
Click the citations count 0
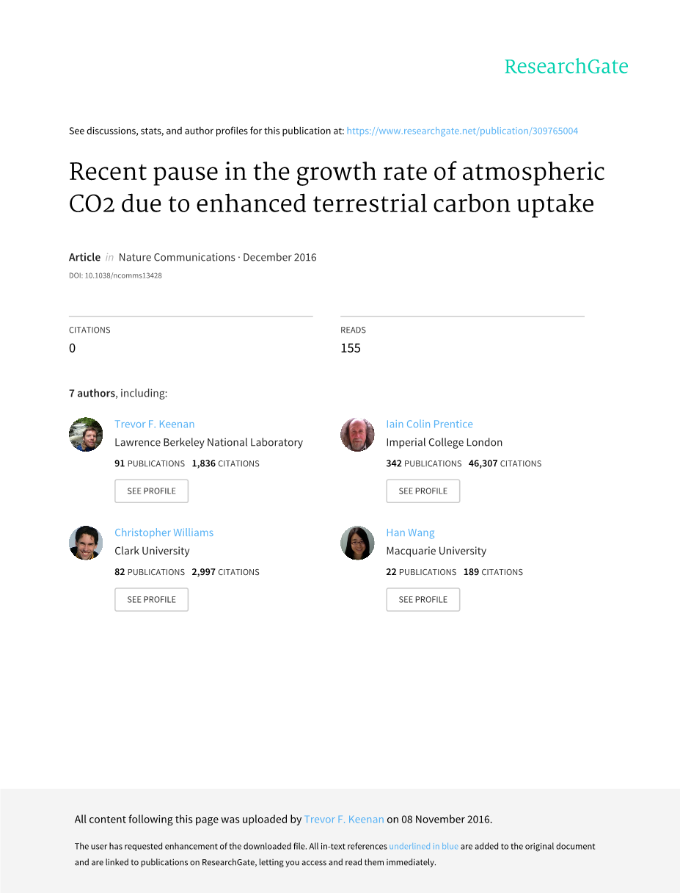point(72,348)
